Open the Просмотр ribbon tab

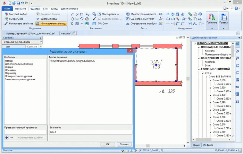20,8
